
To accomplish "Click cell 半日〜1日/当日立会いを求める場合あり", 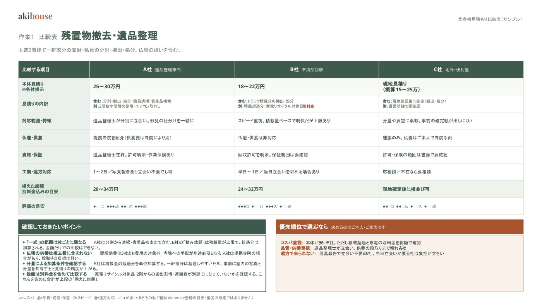I will (x=307, y=172).
